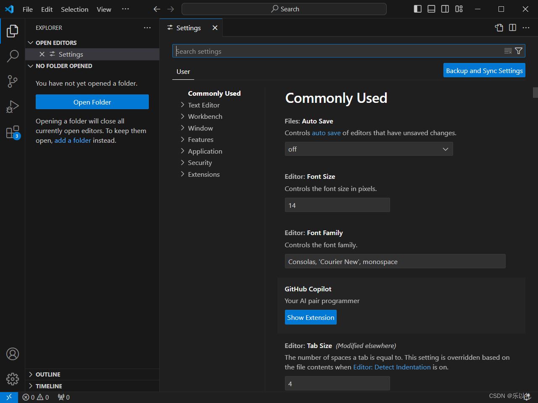Open the Manage gear menu

click(13, 379)
